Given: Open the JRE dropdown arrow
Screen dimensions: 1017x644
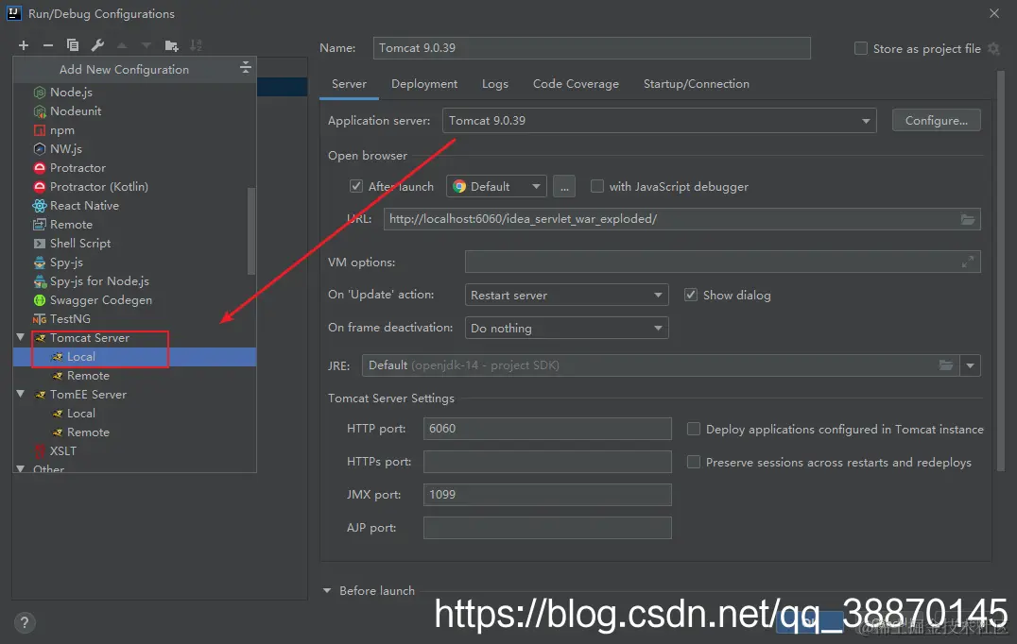Looking at the screenshot, I should pyautogui.click(x=971, y=365).
